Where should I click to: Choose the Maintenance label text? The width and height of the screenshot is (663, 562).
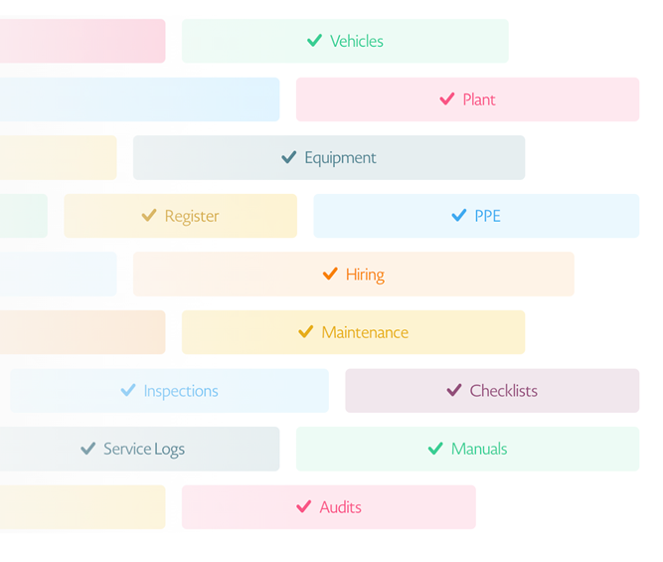pos(365,332)
